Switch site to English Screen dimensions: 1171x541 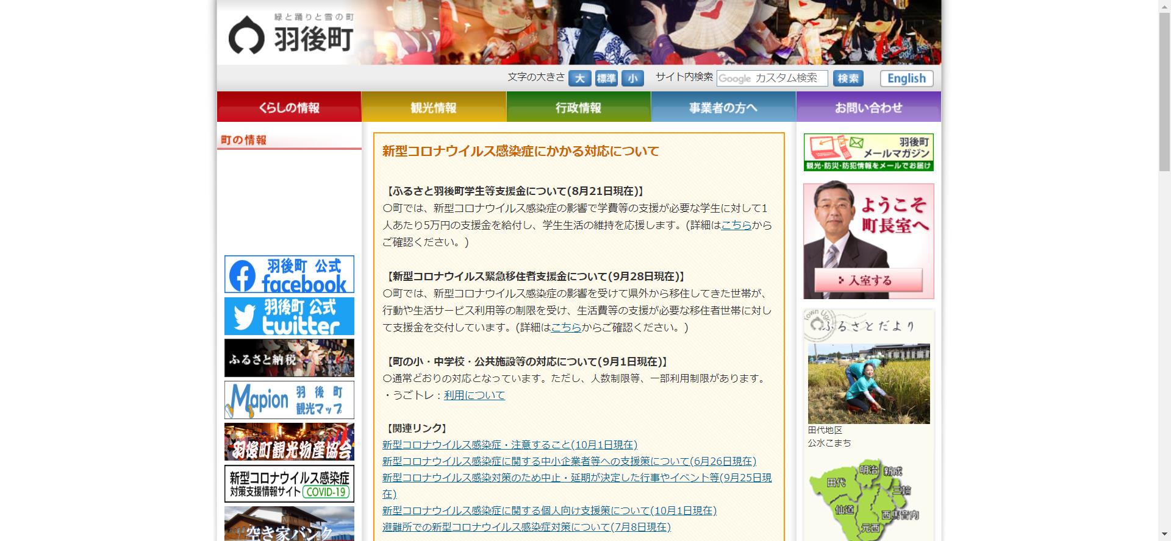[906, 79]
